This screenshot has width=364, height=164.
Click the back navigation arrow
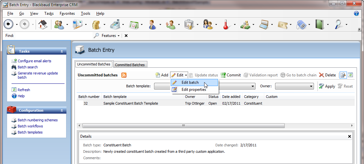(8, 24)
